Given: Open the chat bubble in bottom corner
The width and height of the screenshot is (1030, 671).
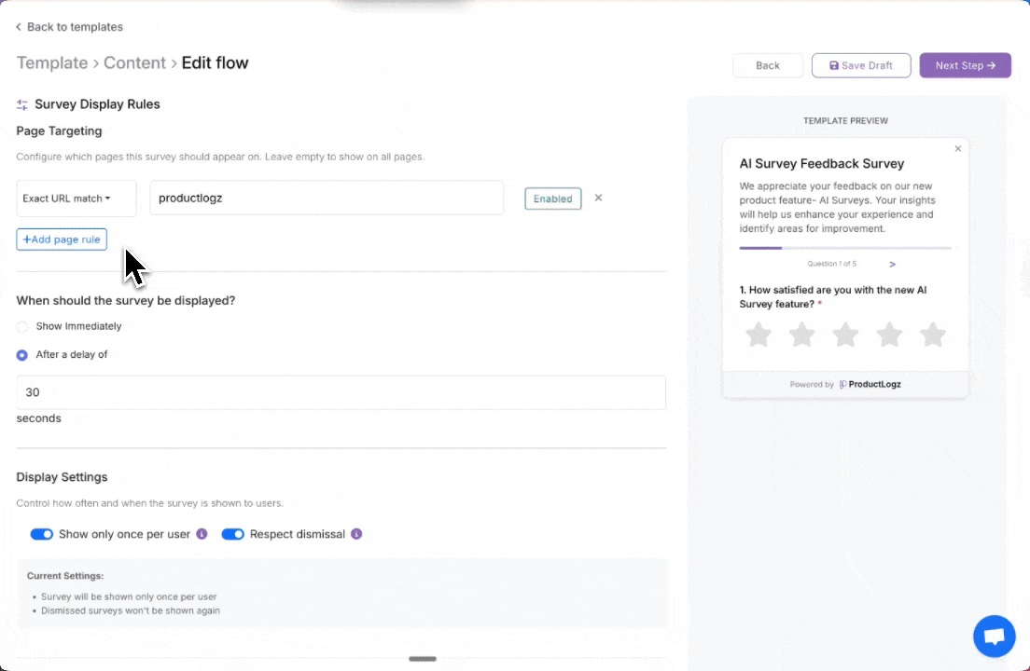Looking at the screenshot, I should [x=994, y=636].
